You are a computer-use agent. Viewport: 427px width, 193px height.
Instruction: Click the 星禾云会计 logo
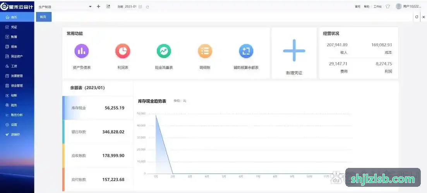17,7
